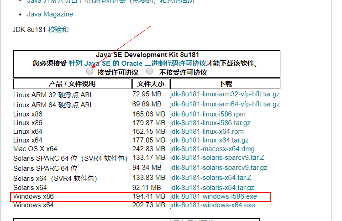342x221 pixels.
Task: Download jdk-8u181-solaris-sparcv9.tar.gz
Action: [x=219, y=168]
